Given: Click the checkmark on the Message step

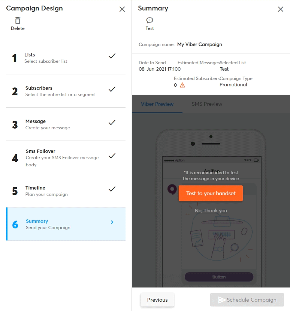Looking at the screenshot, I should [112, 123].
